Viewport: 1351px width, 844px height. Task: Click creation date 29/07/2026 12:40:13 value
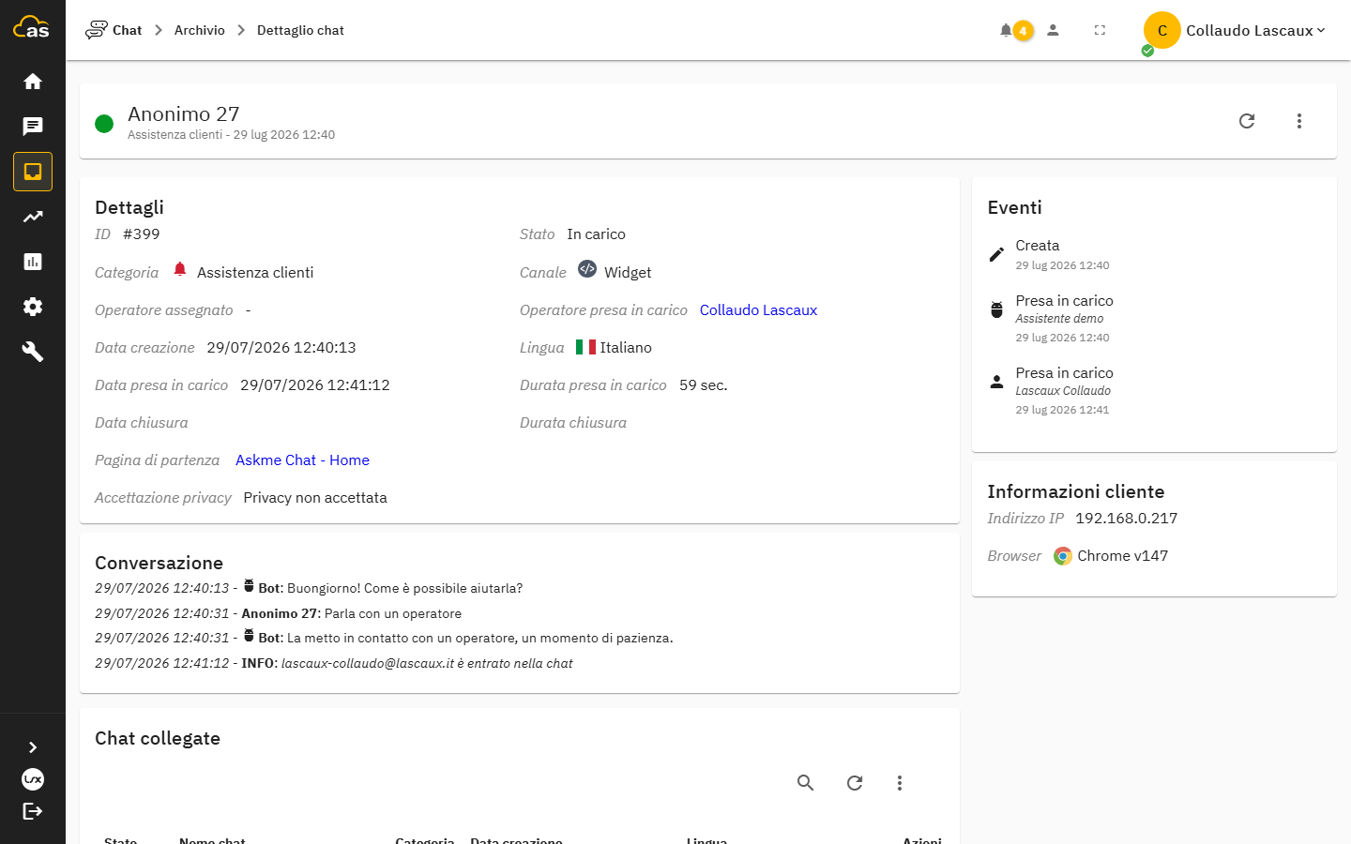[281, 347]
